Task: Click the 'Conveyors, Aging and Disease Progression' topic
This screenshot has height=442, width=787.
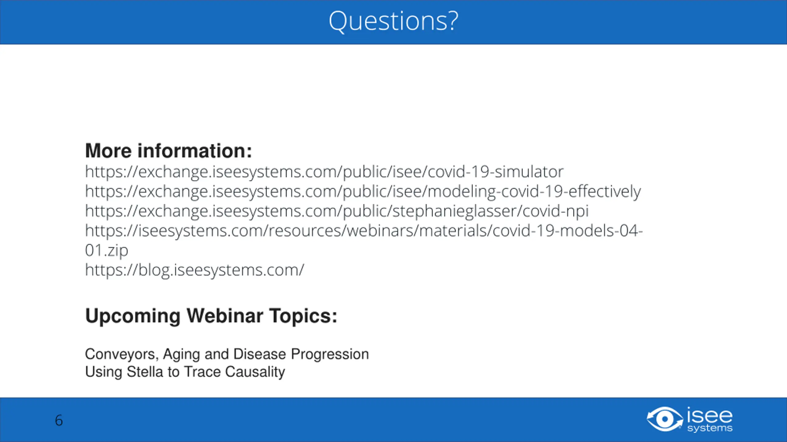Action: pyautogui.click(x=227, y=354)
